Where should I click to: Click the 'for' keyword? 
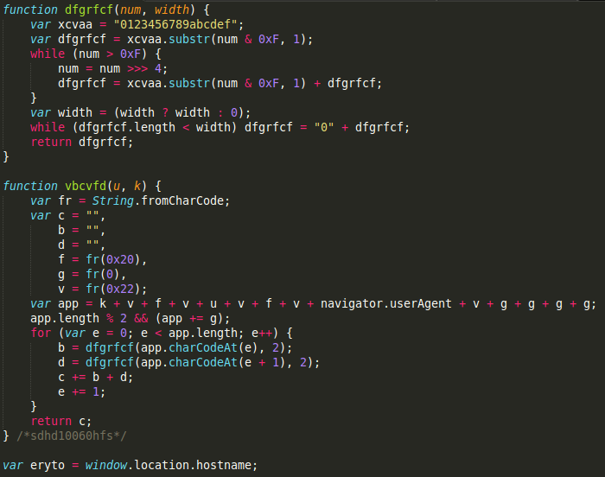click(x=41, y=333)
